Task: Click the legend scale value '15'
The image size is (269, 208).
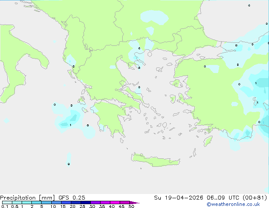Action: click(x=63, y=206)
